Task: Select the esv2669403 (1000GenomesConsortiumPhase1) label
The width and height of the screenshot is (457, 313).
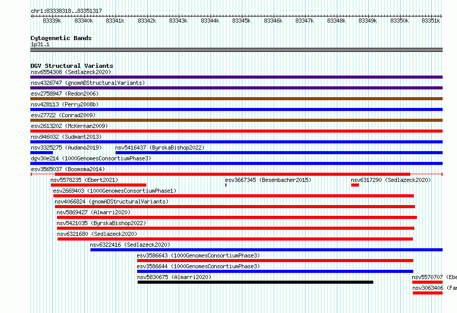Action: pyautogui.click(x=115, y=191)
